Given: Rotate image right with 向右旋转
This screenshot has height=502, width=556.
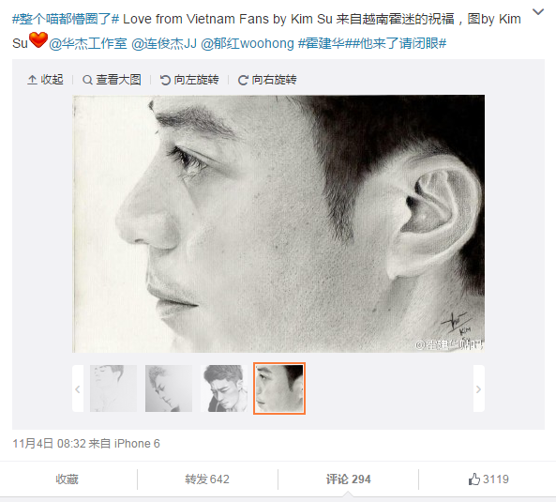Looking at the screenshot, I should 267,80.
